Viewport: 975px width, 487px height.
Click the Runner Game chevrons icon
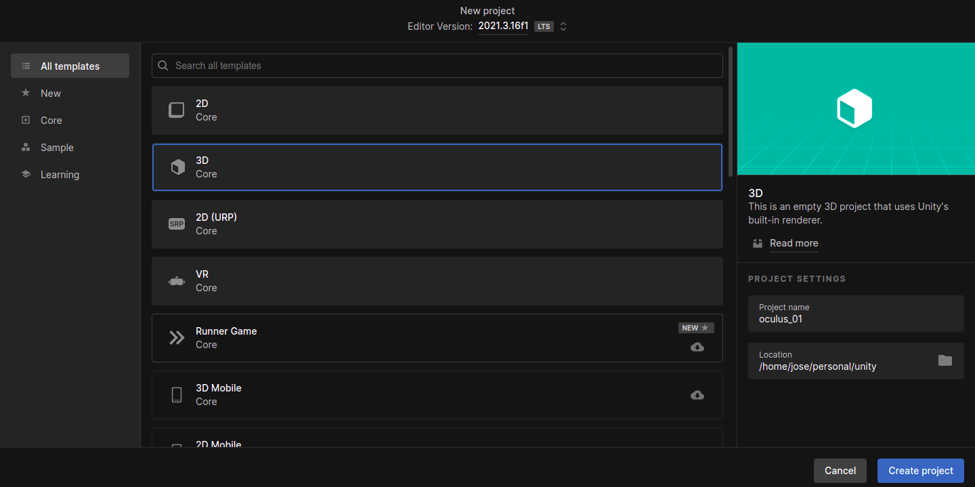tap(177, 338)
